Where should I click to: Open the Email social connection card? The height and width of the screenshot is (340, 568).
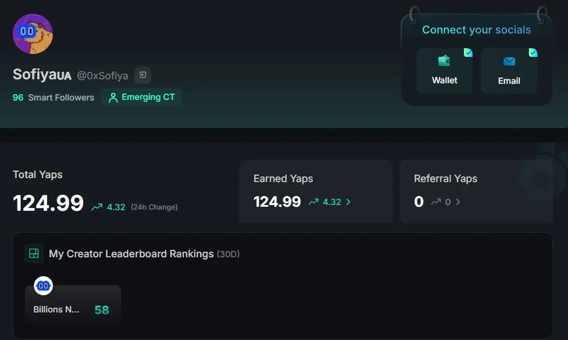[509, 71]
